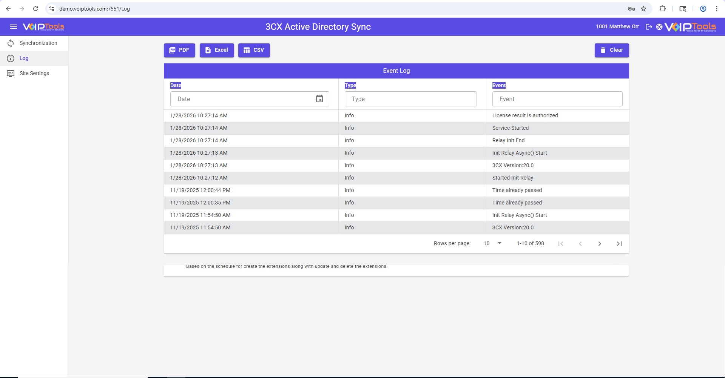Bookmark this page with star icon
This screenshot has height=378, width=725.
643,9
